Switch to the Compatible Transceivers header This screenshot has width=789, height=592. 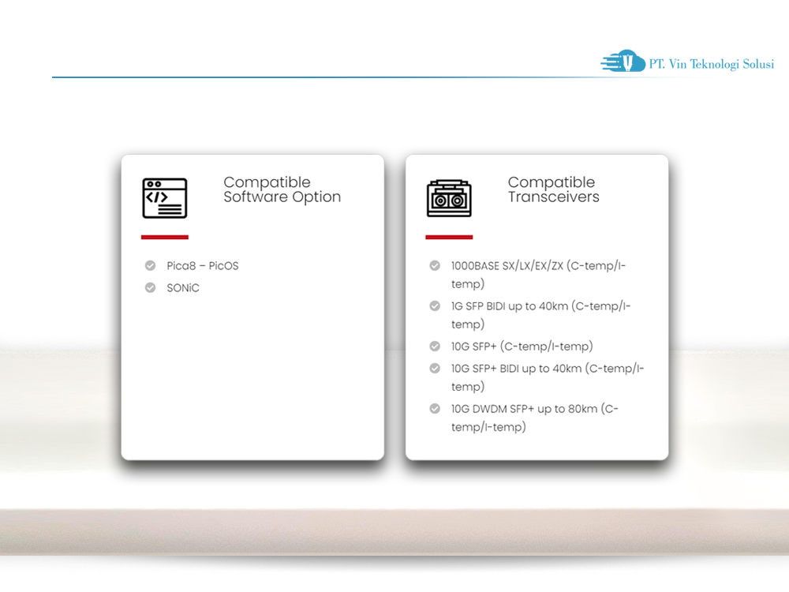(x=553, y=189)
